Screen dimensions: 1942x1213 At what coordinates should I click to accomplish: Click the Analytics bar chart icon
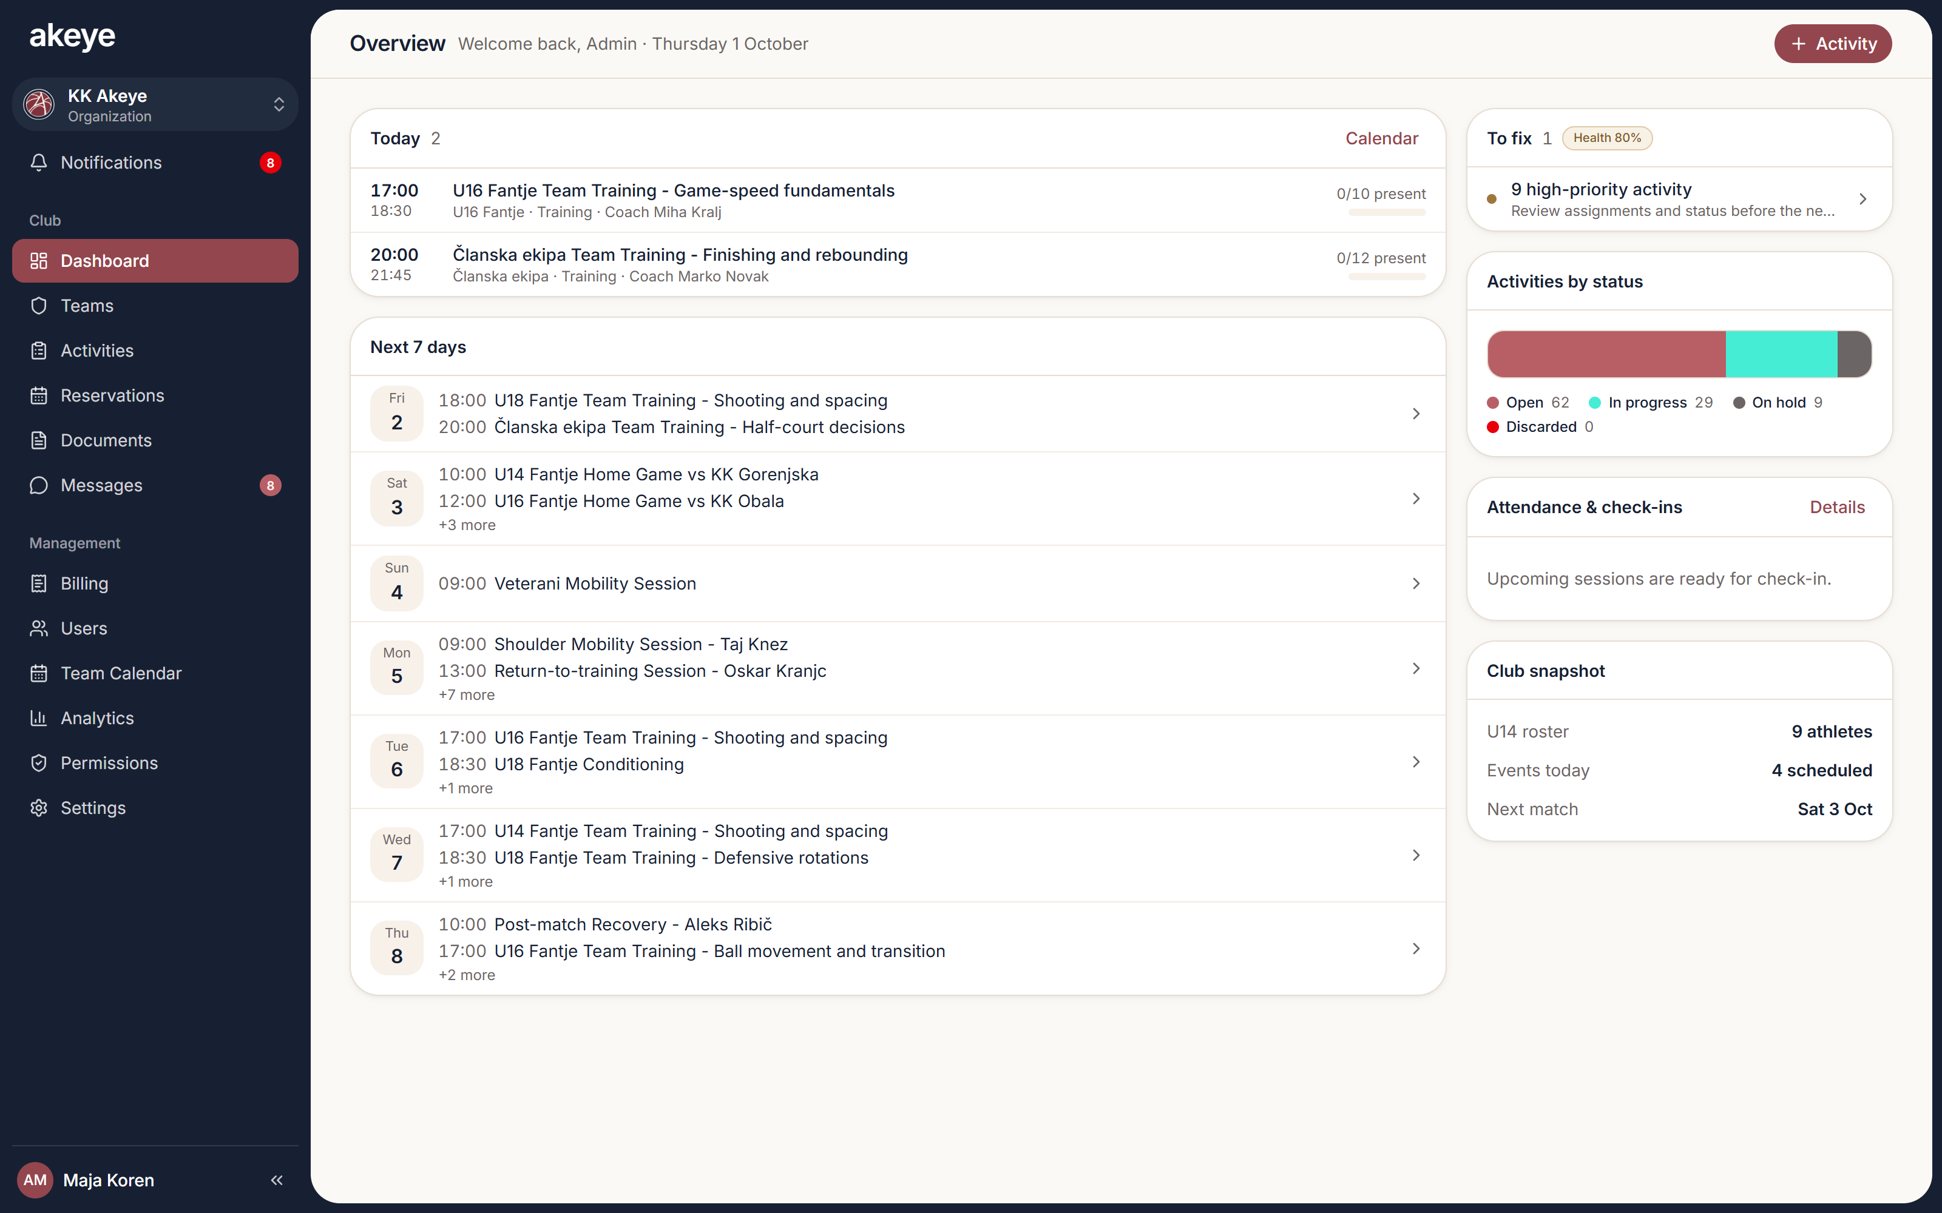[38, 718]
